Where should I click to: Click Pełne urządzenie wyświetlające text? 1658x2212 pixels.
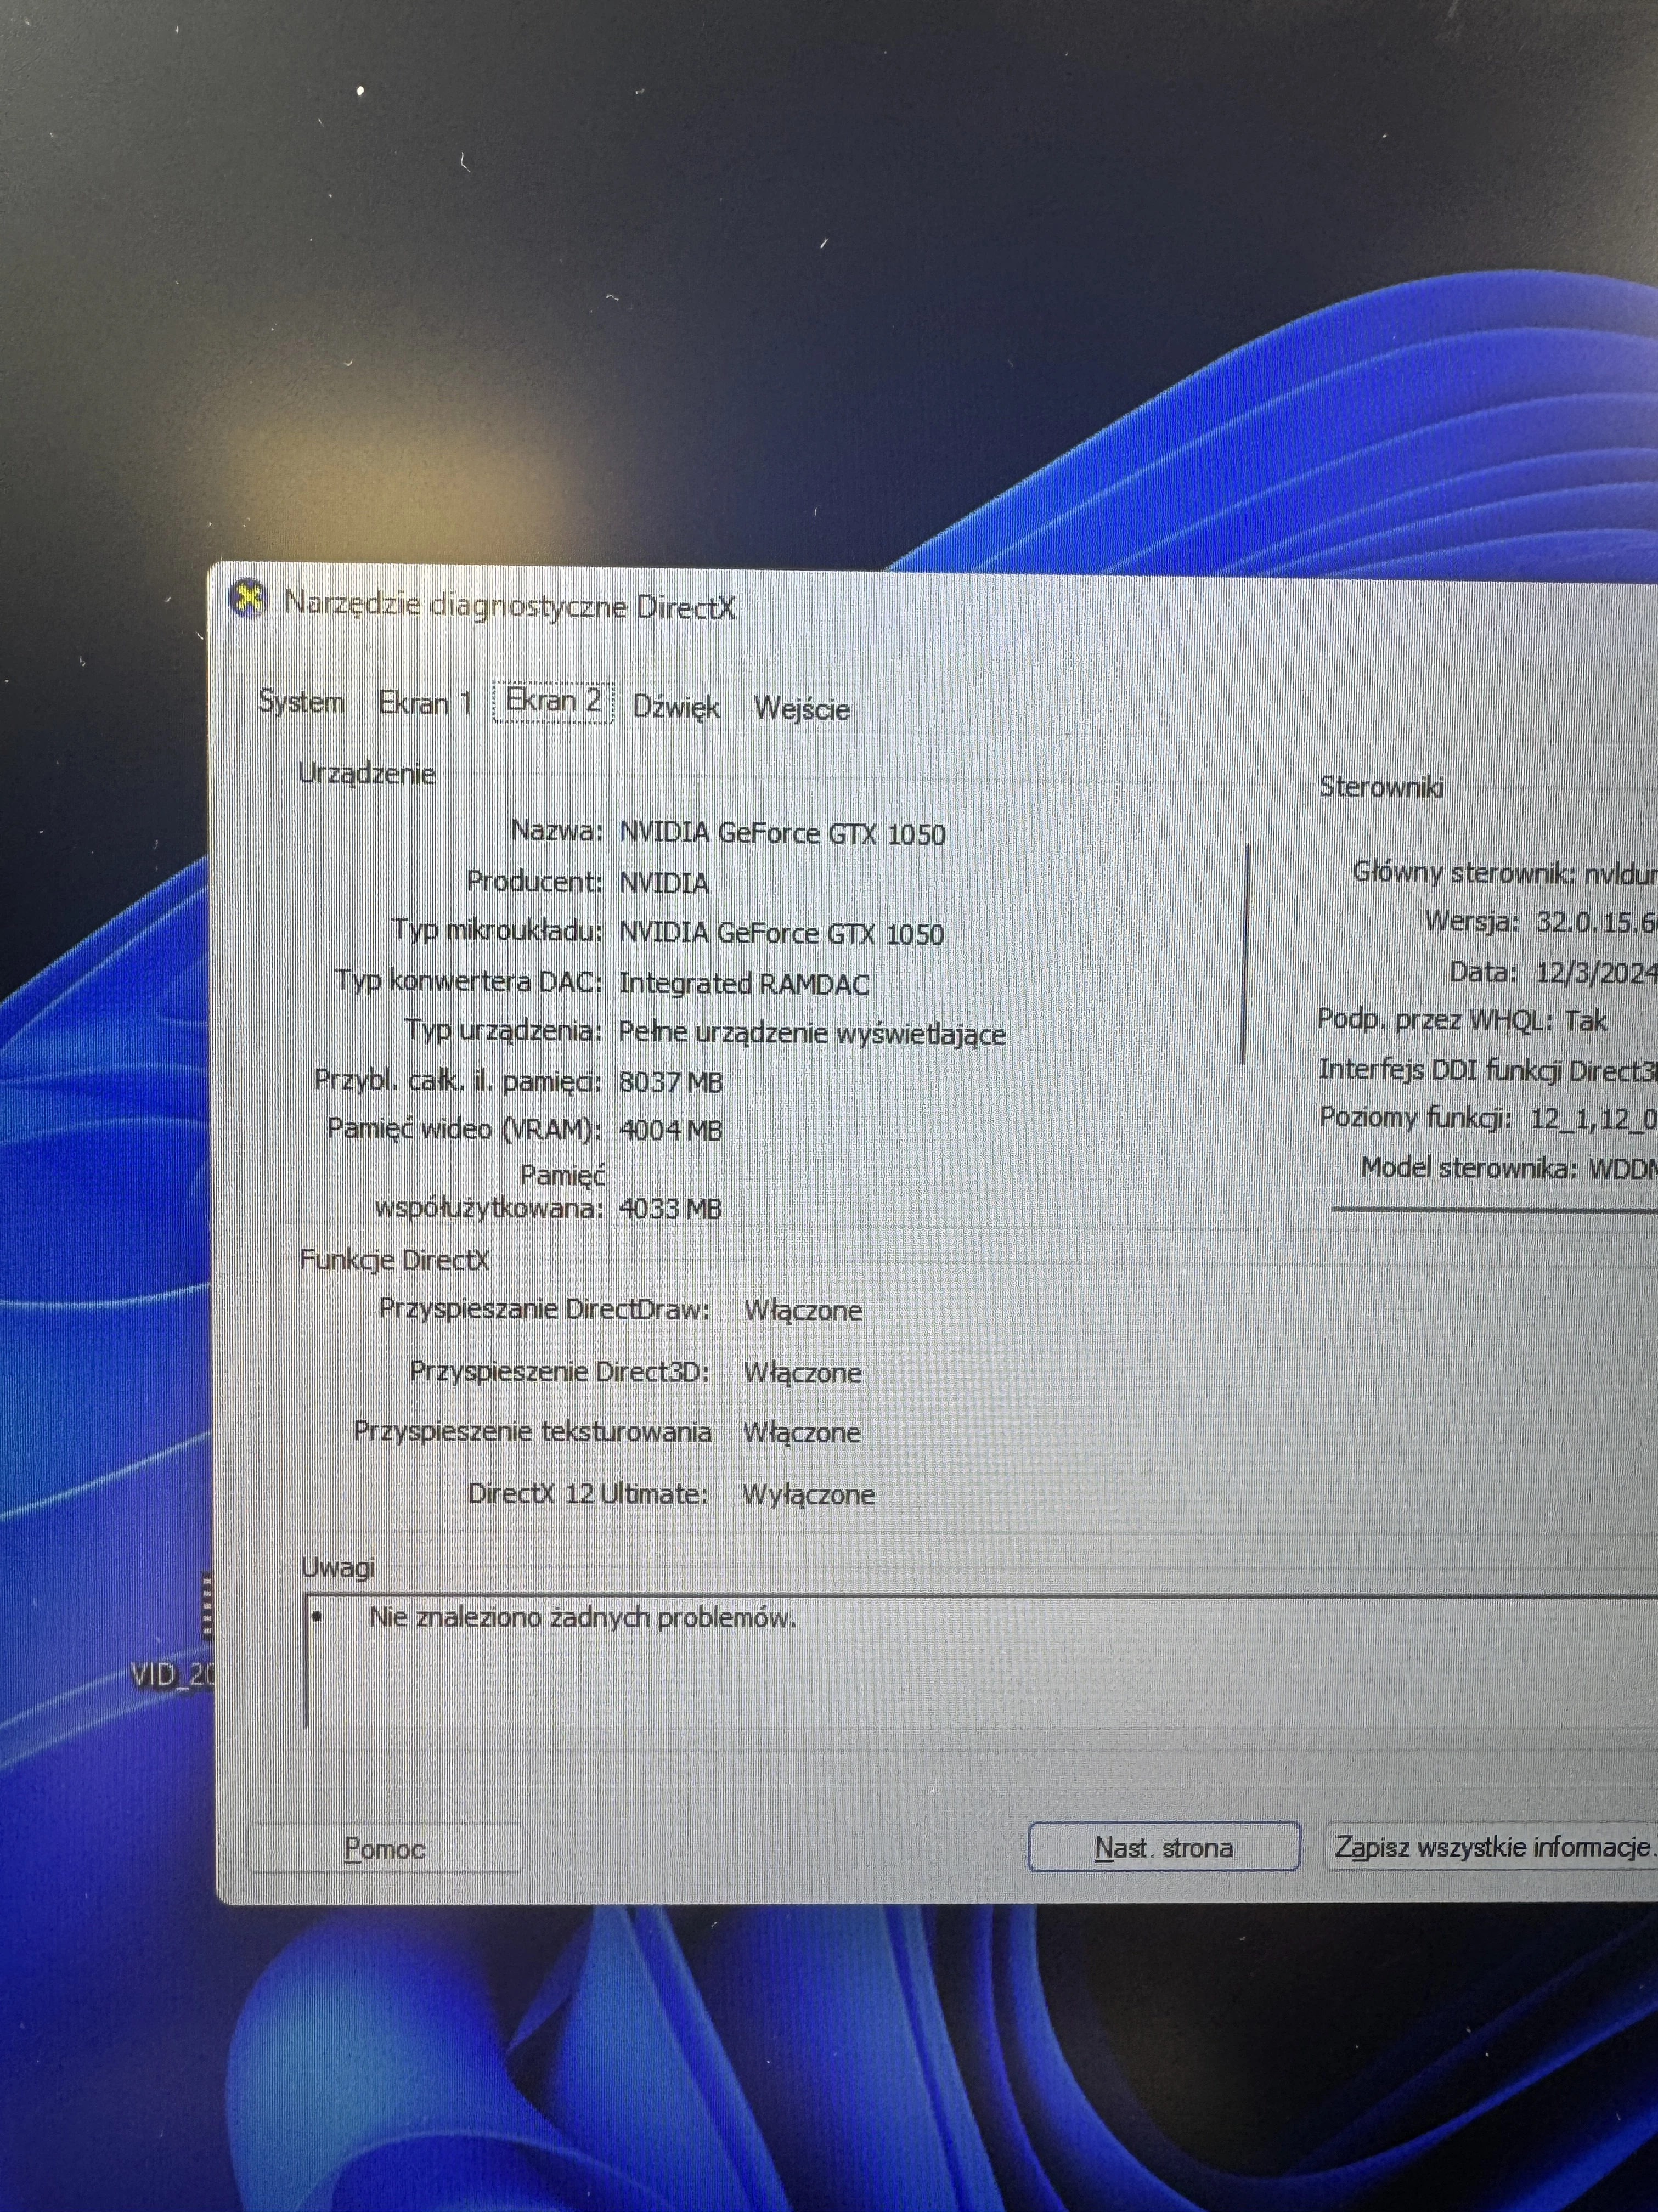[812, 1033]
